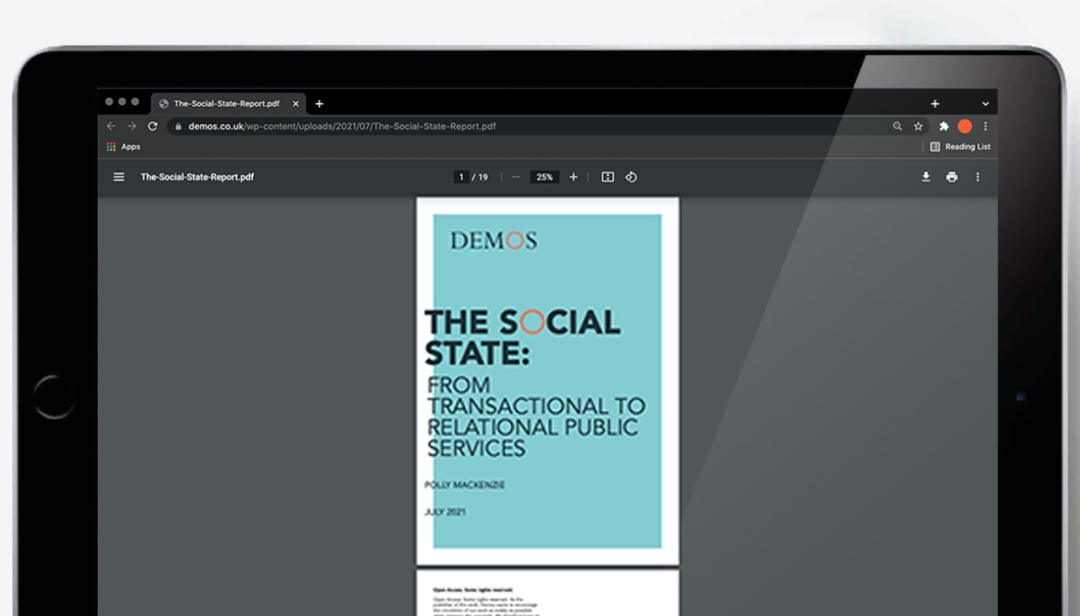Image resolution: width=1080 pixels, height=616 pixels.
Task: Click the DEMOS logo on the cover page
Action: click(x=493, y=239)
